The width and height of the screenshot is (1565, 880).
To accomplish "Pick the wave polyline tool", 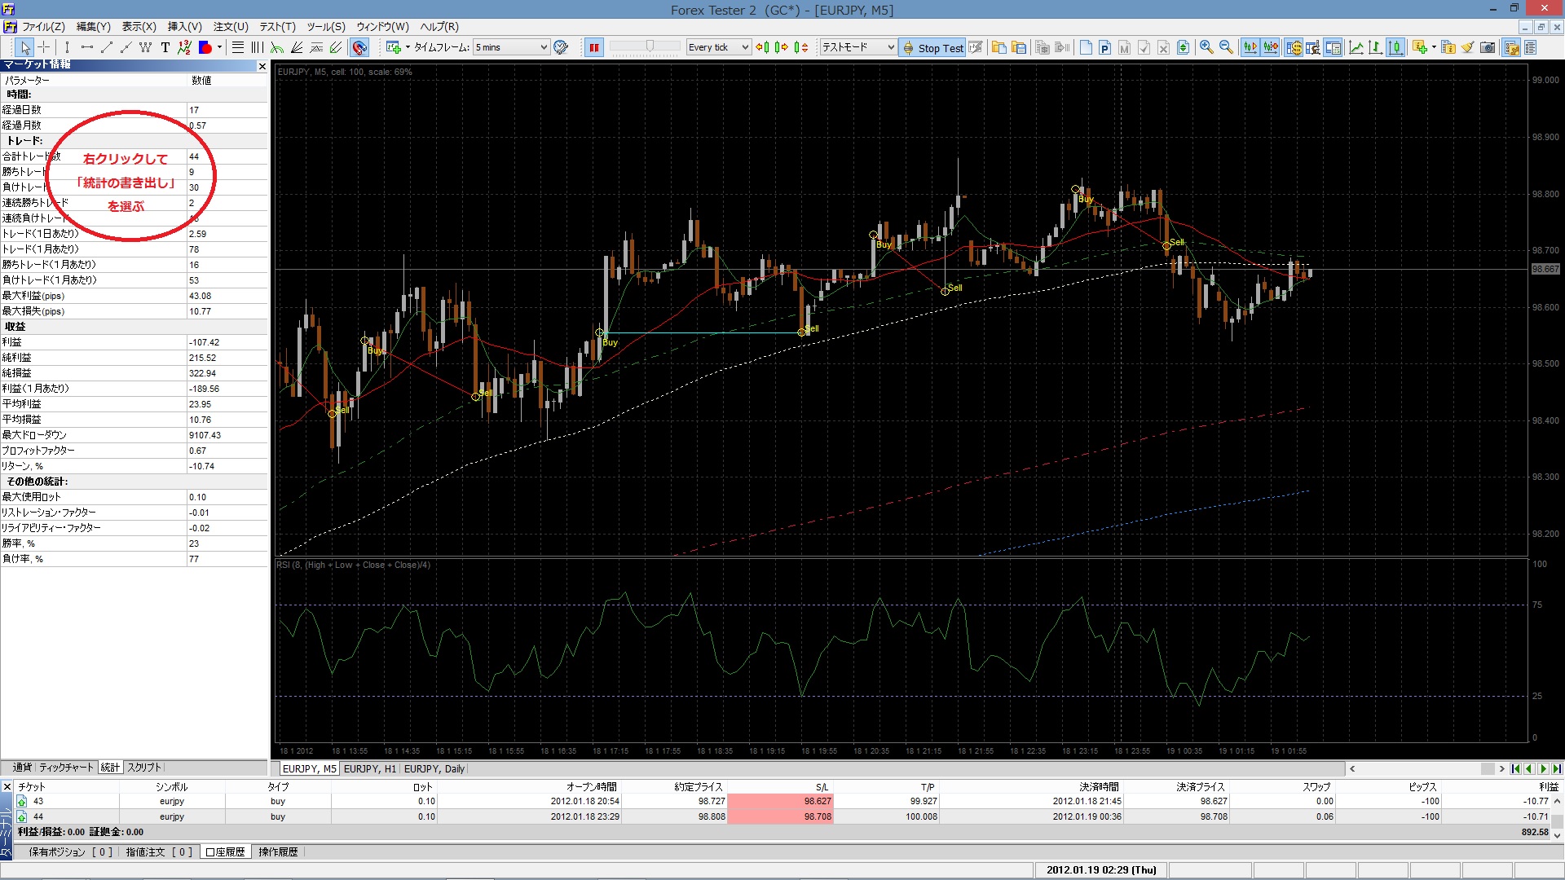I will (x=146, y=47).
